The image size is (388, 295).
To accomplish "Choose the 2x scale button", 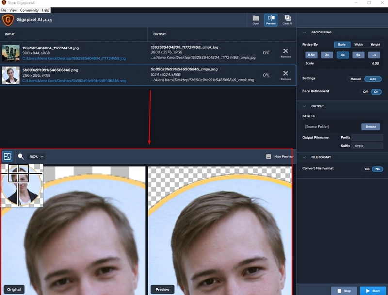I will point(327,55).
